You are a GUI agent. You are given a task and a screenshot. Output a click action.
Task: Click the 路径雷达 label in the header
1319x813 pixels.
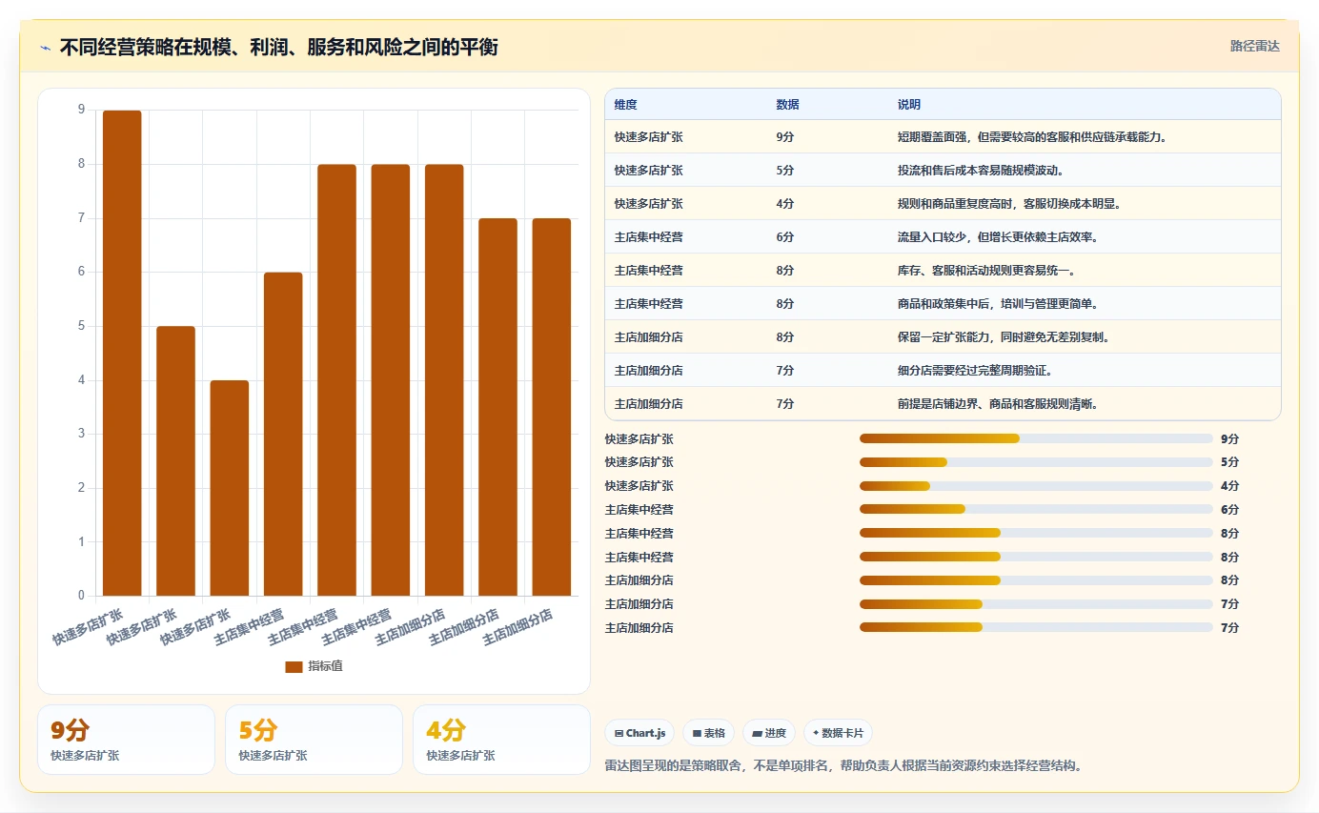tap(1254, 46)
